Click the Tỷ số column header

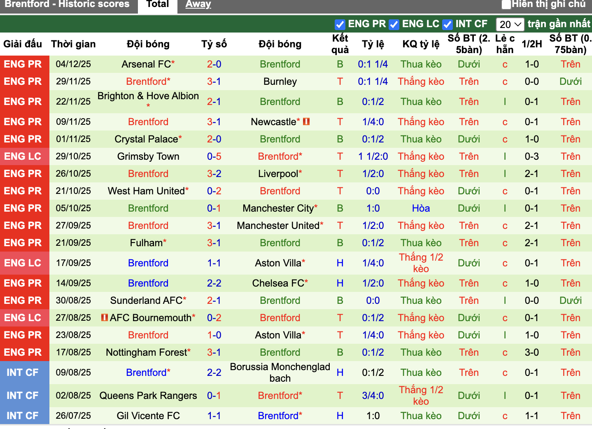(x=214, y=44)
